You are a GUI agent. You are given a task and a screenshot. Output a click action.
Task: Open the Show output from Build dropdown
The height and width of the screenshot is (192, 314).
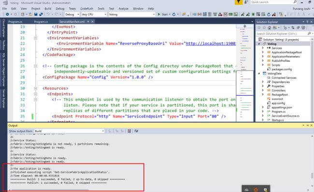click(103, 131)
